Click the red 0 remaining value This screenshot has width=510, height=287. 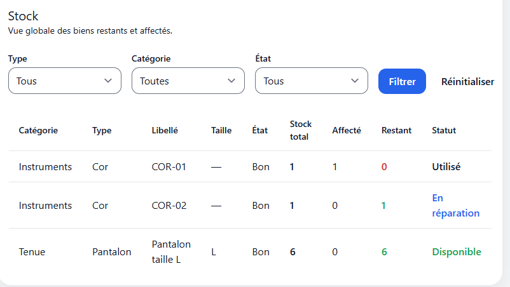point(384,167)
